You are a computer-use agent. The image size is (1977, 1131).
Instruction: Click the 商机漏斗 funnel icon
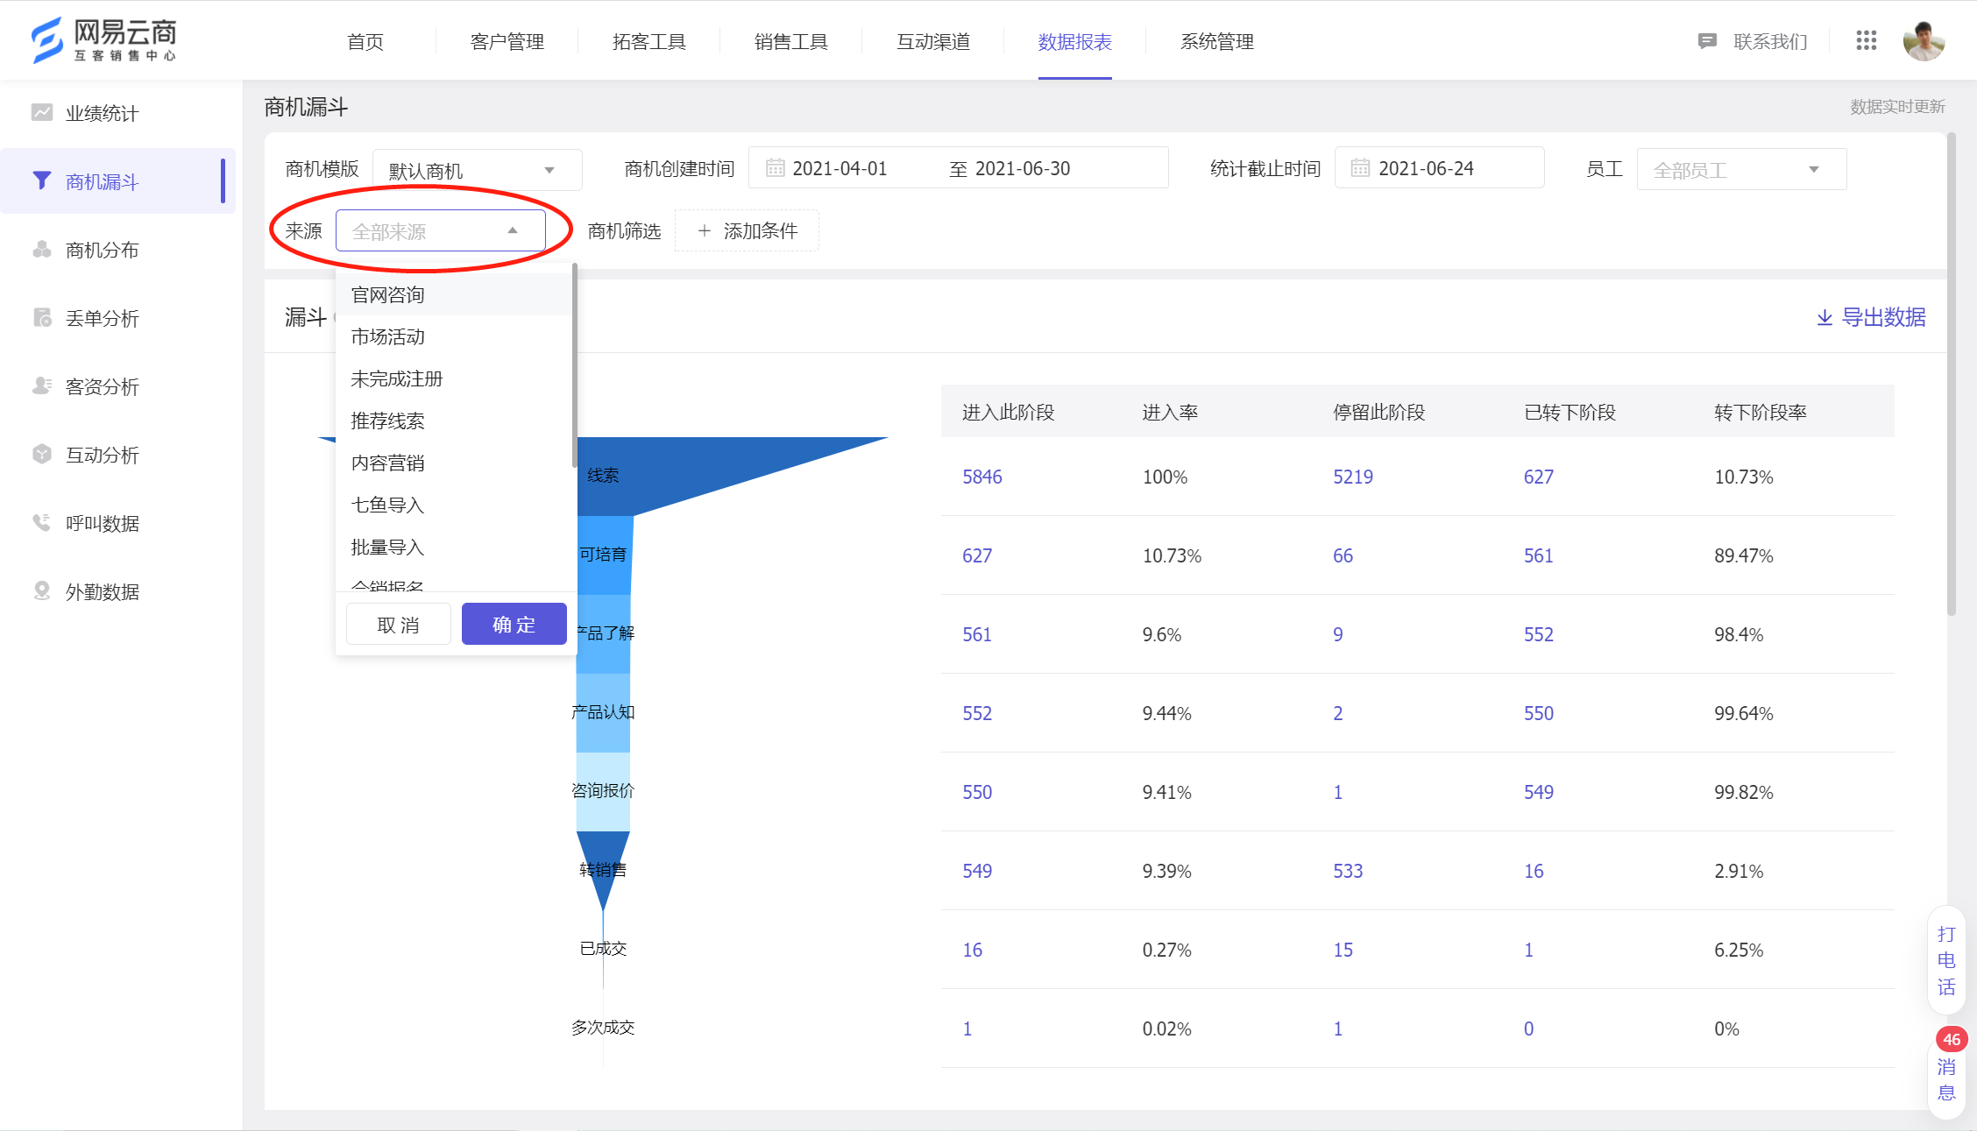tap(41, 180)
